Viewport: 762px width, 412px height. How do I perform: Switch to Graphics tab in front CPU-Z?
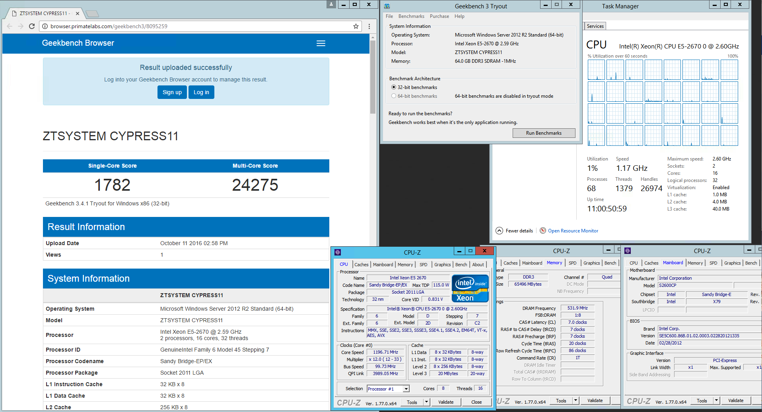pos(443,265)
